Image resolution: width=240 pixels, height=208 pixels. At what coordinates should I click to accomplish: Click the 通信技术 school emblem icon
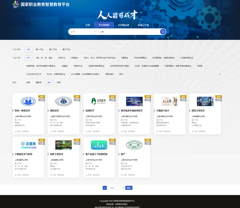[63, 101]
